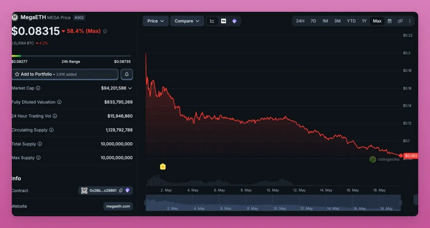Click the $15,946,860 trading volume value
Image resolution: width=430 pixels, height=228 pixels.
point(120,116)
